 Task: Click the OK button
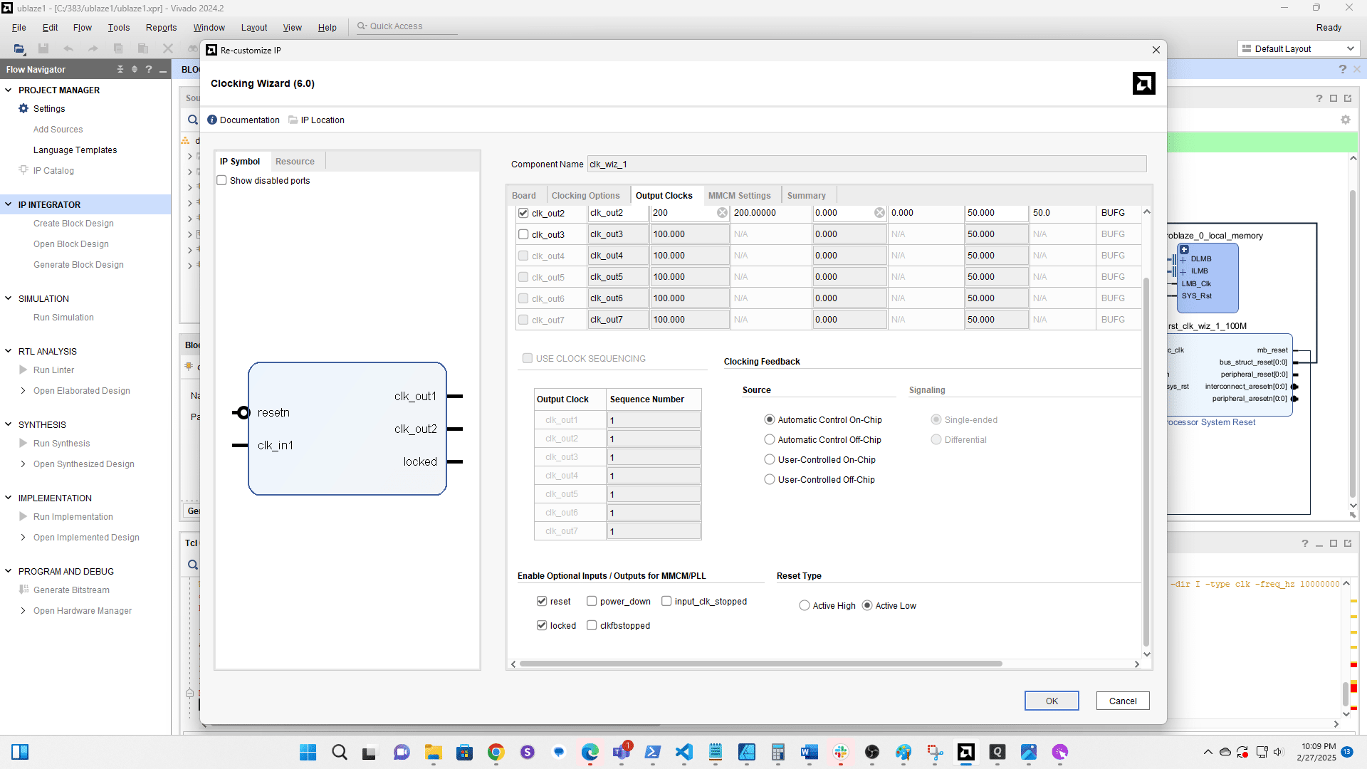tap(1052, 701)
